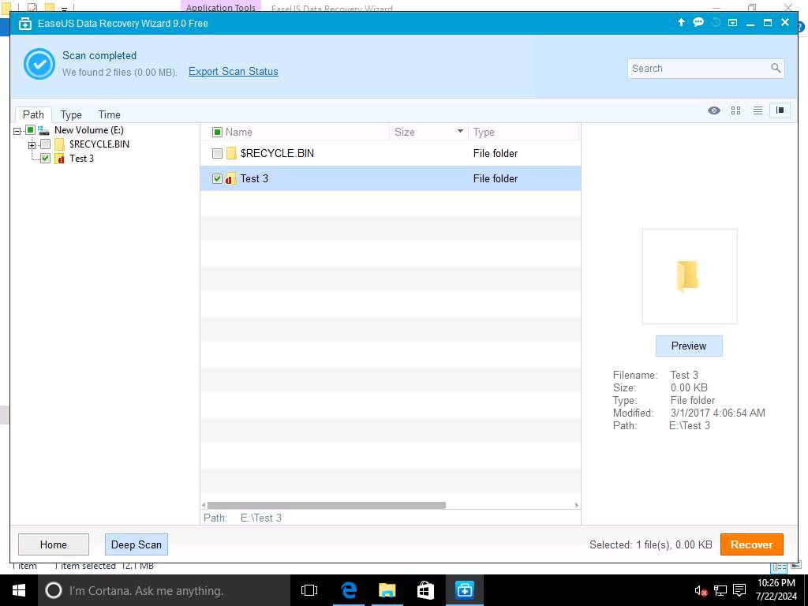This screenshot has width=808, height=606.
Task: Toggle select-all checkbox in Name header
Action: 217,133
